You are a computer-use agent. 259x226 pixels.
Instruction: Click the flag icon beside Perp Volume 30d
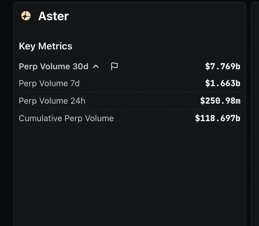pos(114,66)
